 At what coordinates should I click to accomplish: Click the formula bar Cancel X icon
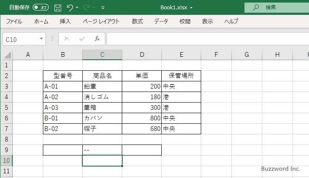click(67, 39)
